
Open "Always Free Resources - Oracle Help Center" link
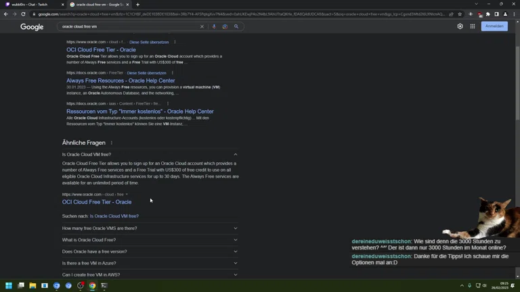click(121, 80)
